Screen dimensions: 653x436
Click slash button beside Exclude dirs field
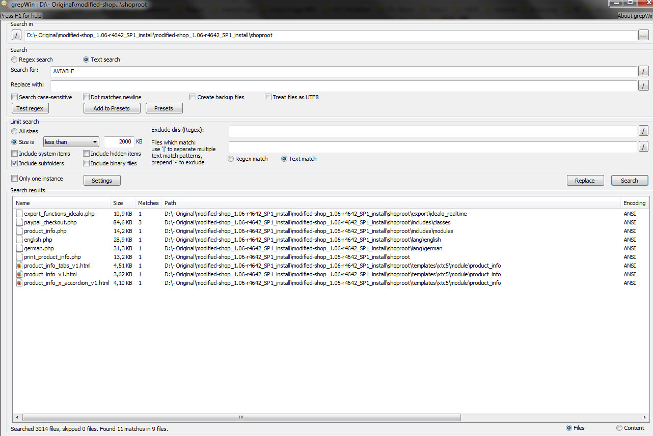pos(643,131)
